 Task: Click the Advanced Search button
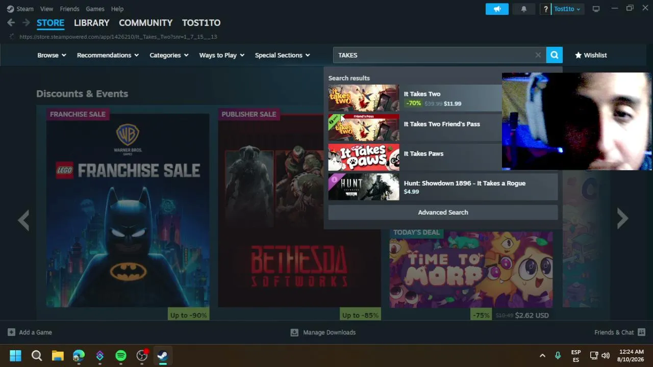[443, 213]
